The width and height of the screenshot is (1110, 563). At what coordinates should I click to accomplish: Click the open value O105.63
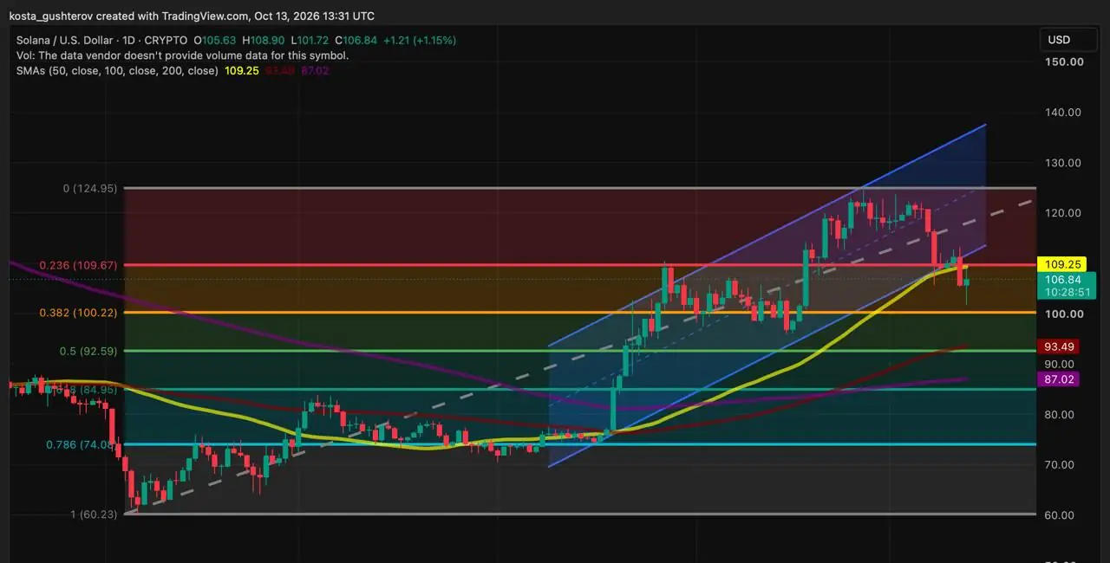click(215, 40)
